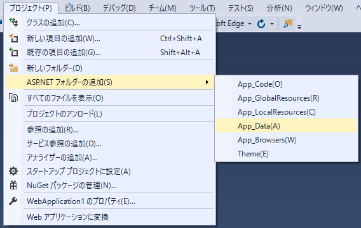
Task: Click the new folder icon
Action: (x=13, y=68)
